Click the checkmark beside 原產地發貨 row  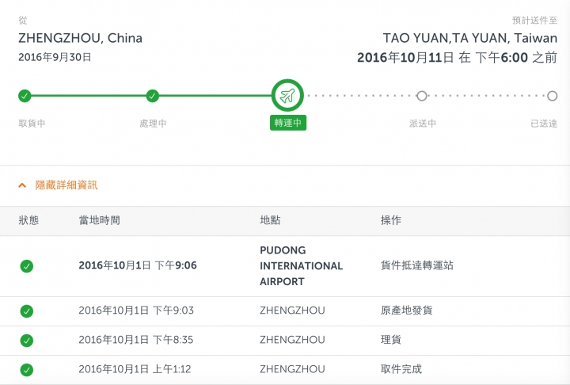tap(27, 311)
